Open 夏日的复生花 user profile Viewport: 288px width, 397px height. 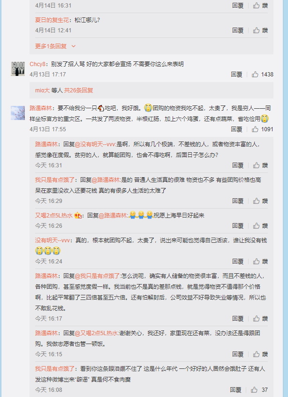point(52,20)
